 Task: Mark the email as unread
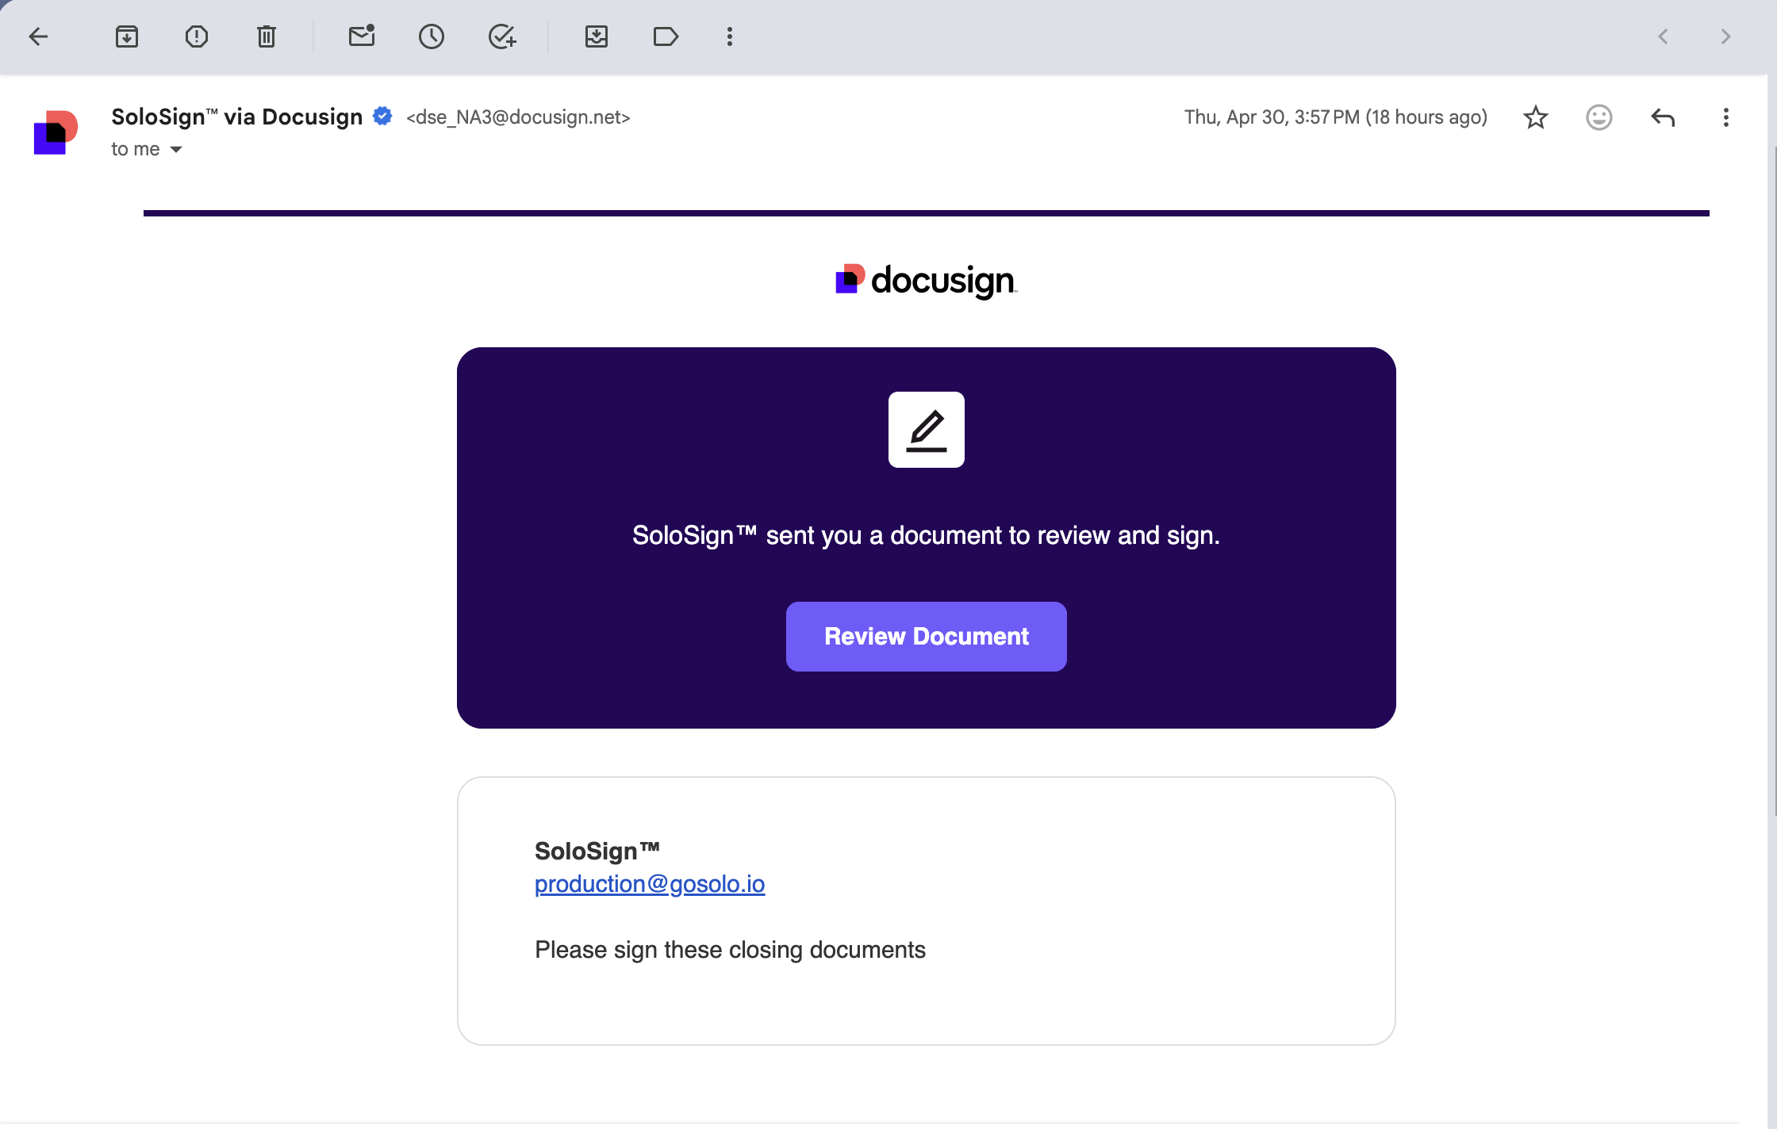click(x=362, y=36)
